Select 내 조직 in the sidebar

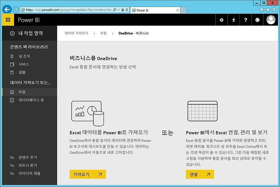[x=24, y=57]
